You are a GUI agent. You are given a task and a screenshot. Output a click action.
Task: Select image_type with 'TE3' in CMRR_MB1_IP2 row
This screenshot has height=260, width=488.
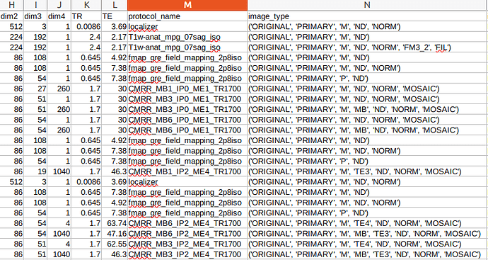[x=368, y=171]
